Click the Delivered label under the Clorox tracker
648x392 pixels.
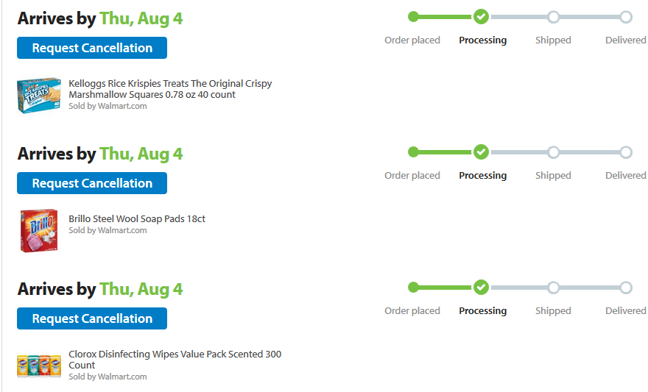click(x=625, y=311)
